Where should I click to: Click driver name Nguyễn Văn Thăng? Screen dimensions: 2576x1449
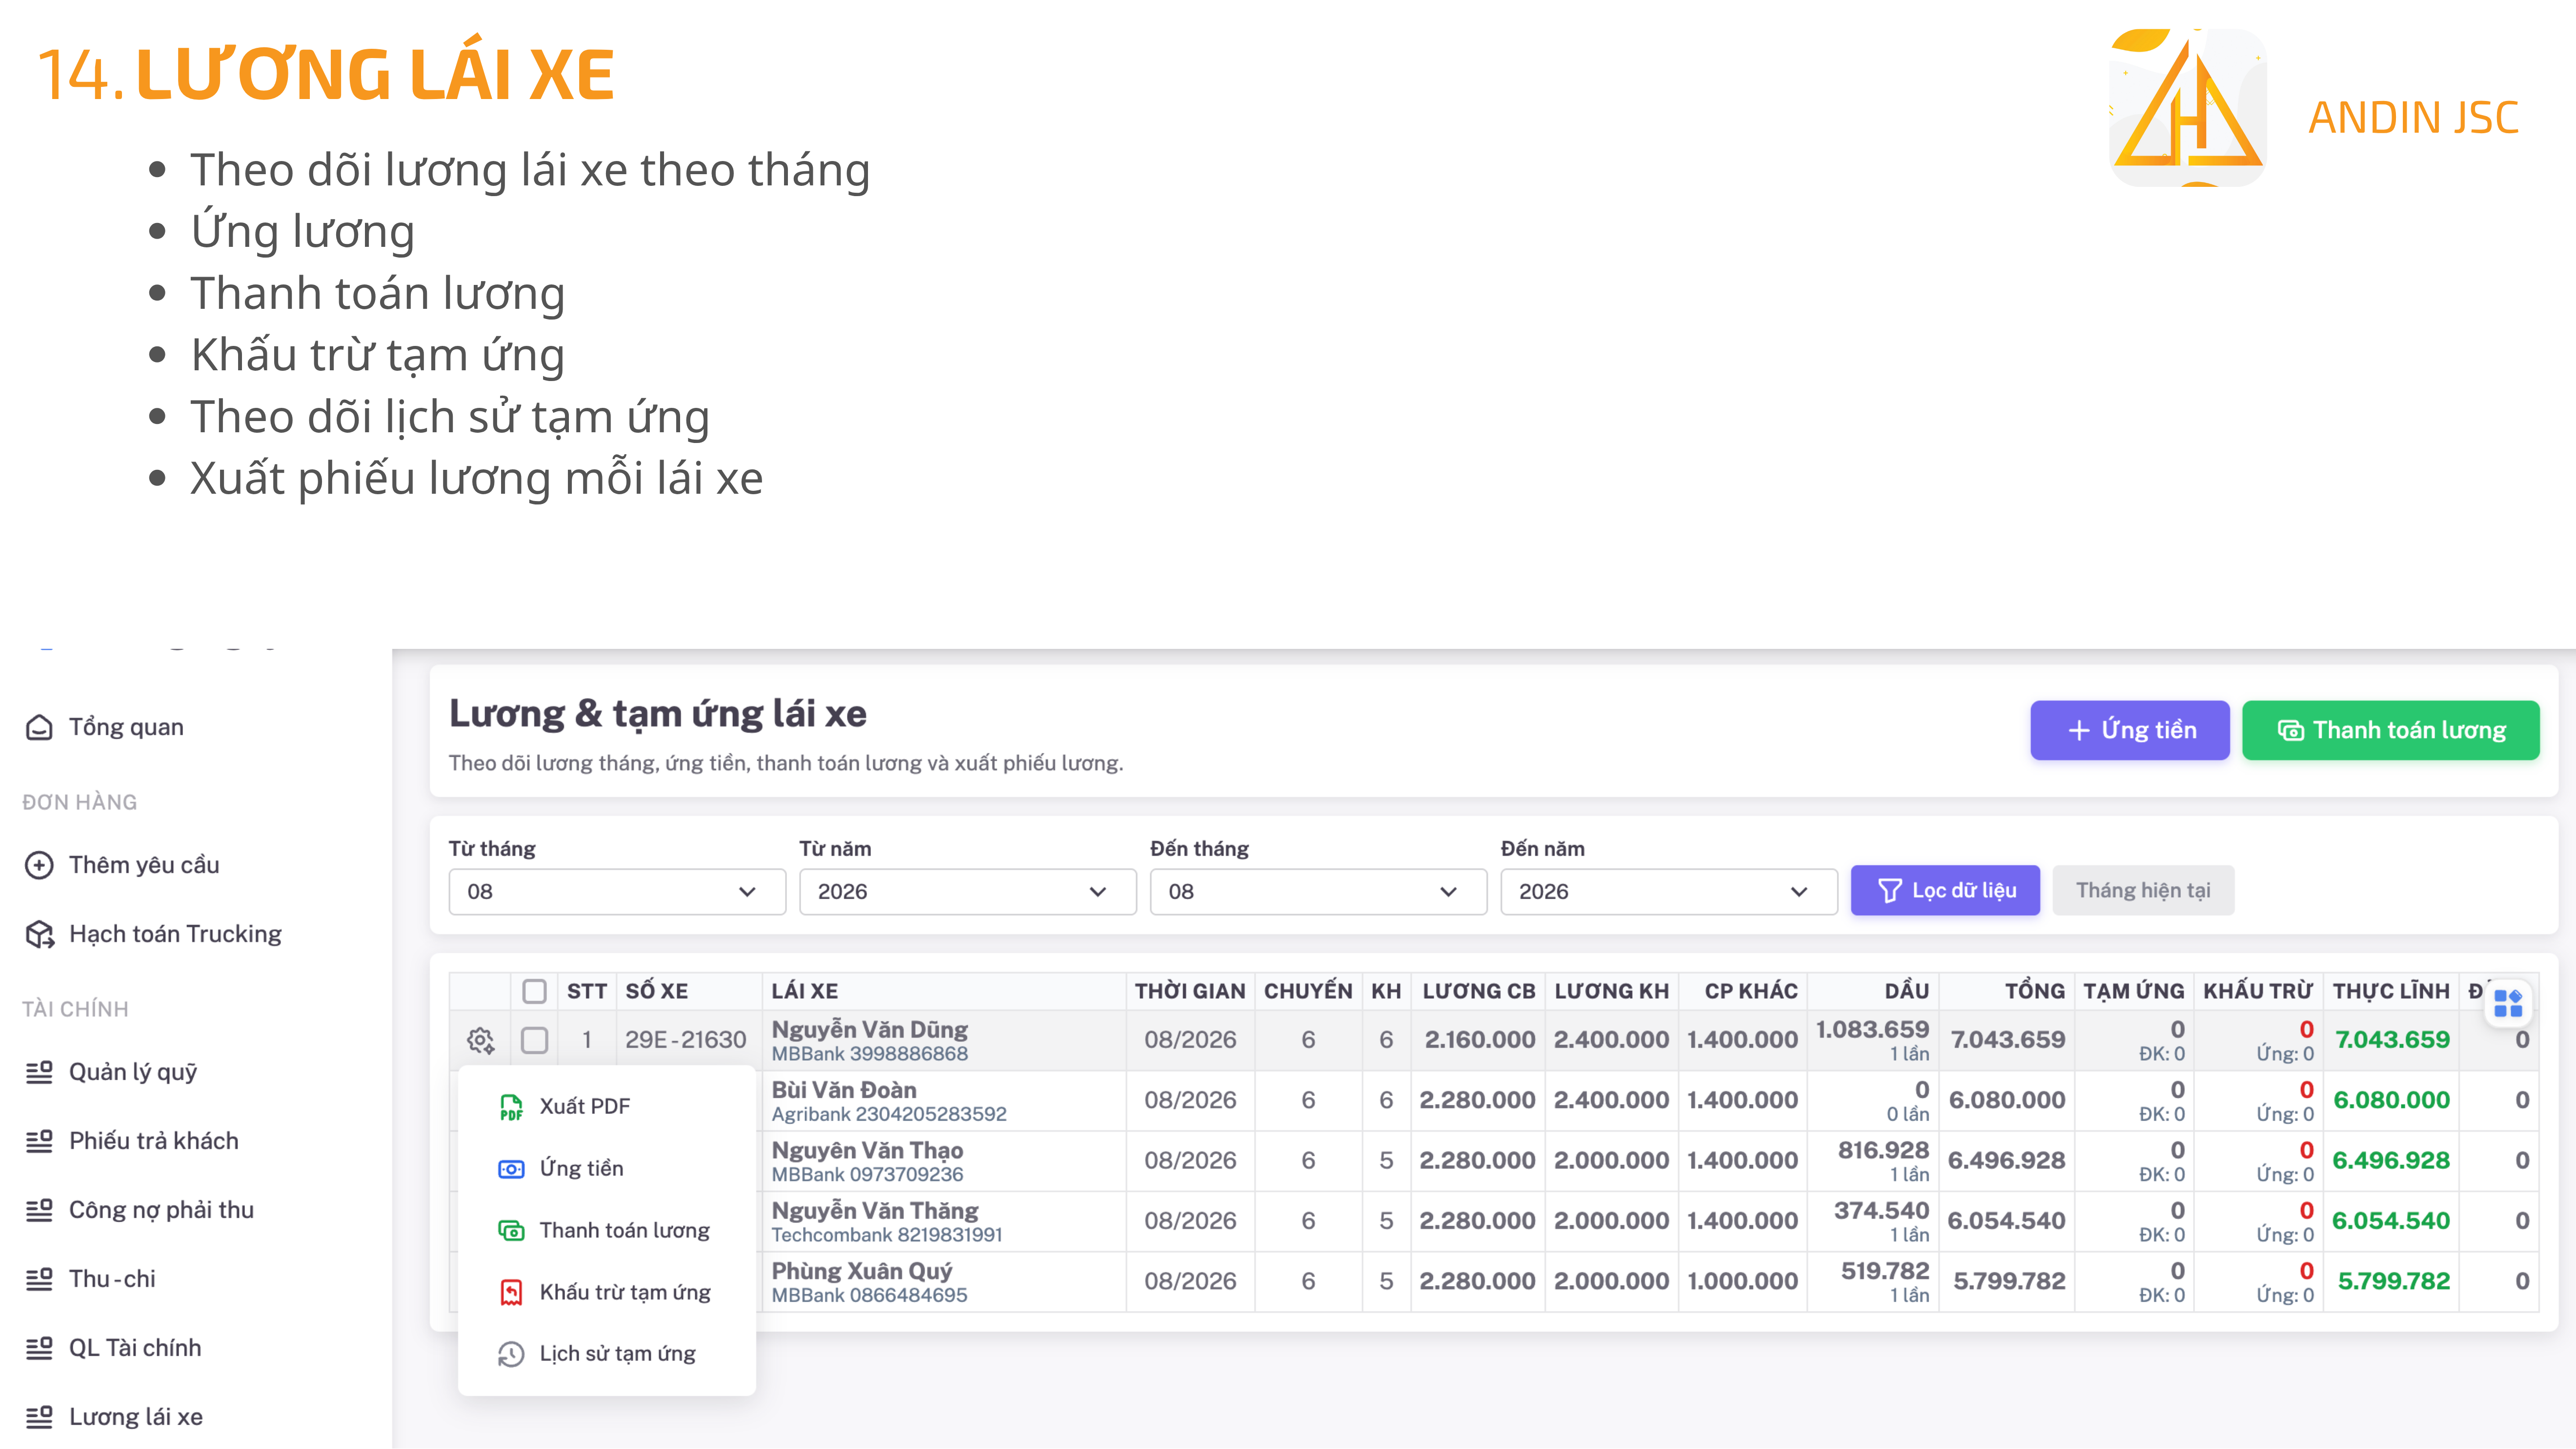tap(875, 1210)
